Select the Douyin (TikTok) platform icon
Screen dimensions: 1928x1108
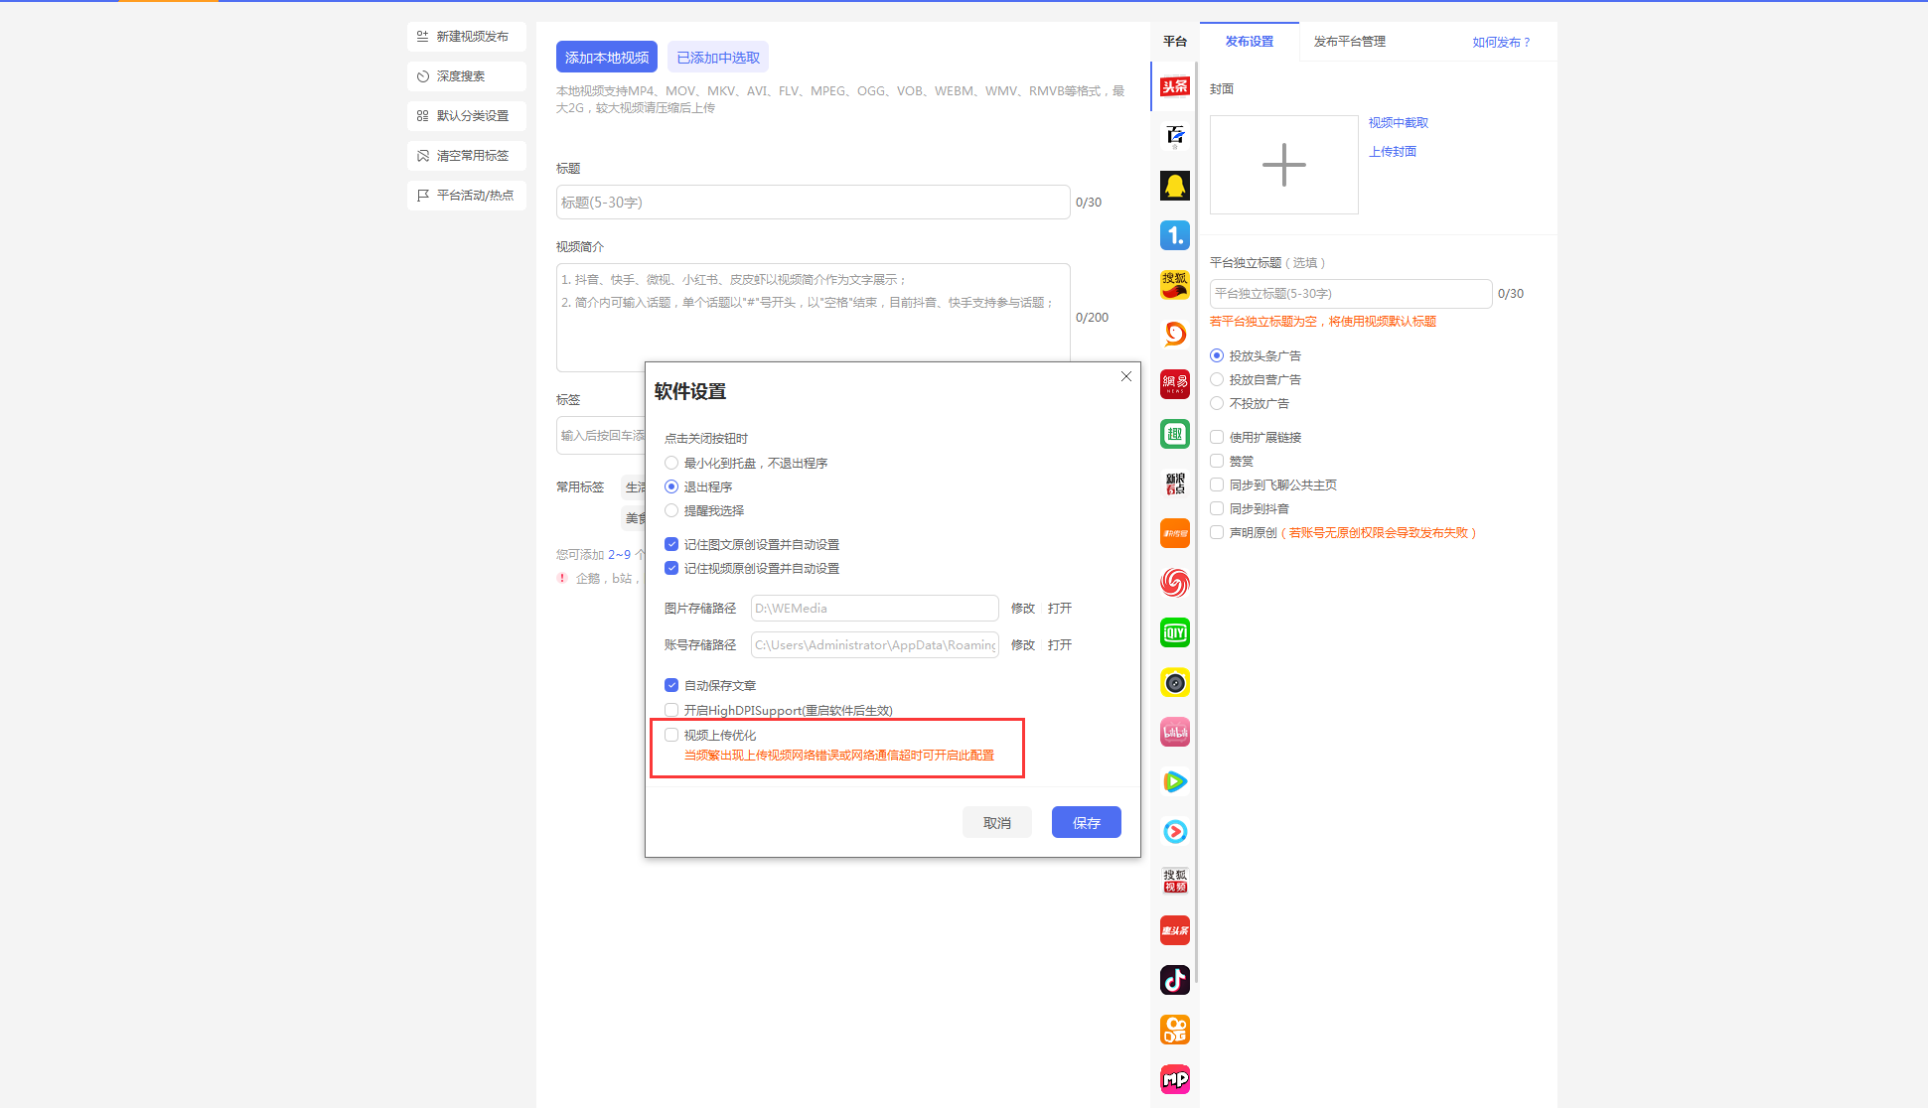1175,980
